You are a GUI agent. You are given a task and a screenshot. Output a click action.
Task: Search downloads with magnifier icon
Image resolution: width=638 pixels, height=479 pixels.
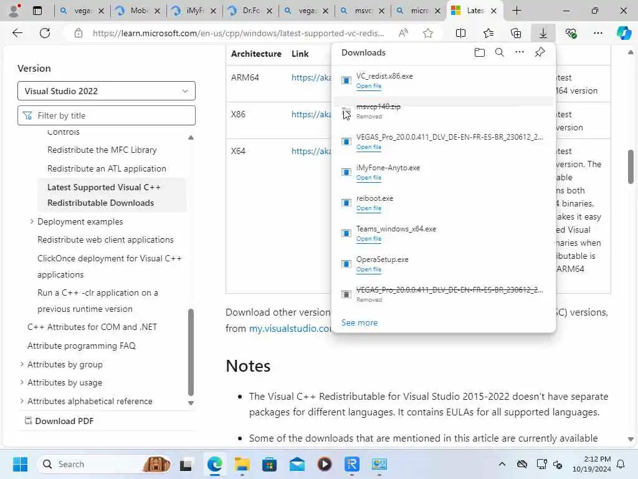(499, 52)
